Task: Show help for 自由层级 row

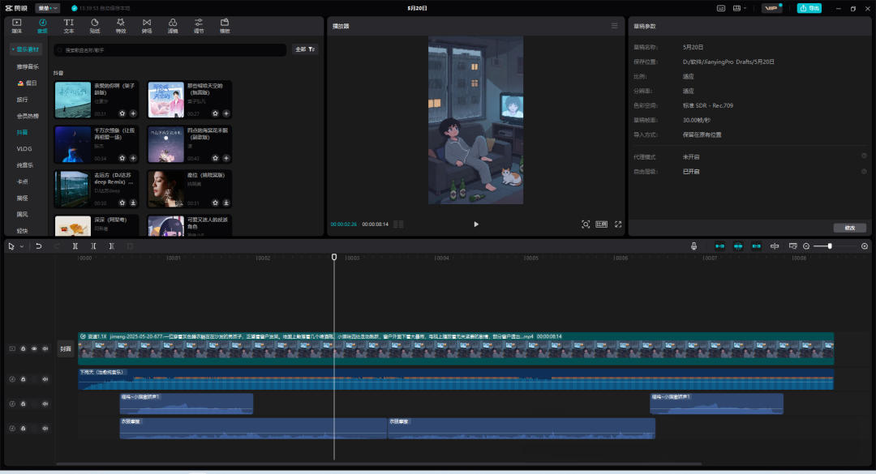Action: [864, 172]
